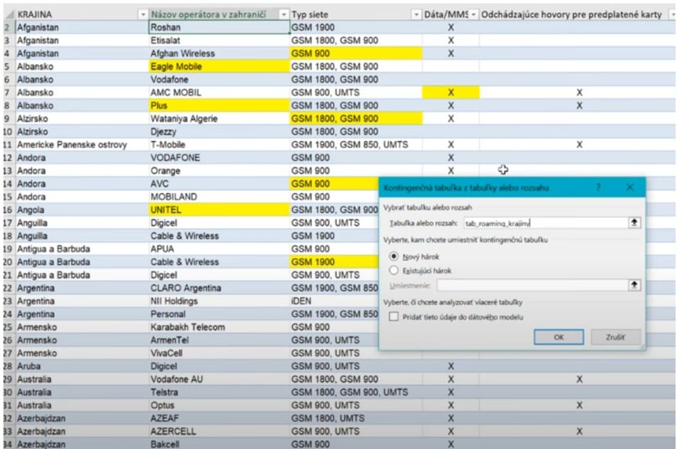Select the iDEN network type cell
The height and width of the screenshot is (449, 677).
pyautogui.click(x=334, y=301)
